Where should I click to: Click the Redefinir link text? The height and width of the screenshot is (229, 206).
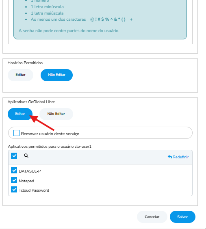click(181, 157)
